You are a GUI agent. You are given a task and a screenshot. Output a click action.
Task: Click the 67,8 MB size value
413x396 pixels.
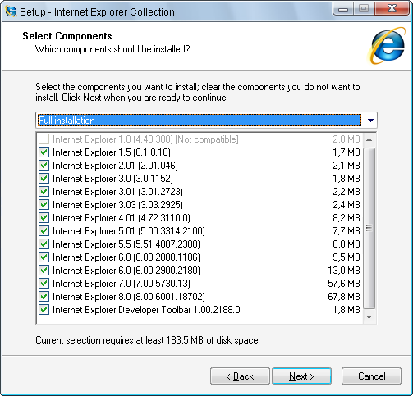(344, 297)
